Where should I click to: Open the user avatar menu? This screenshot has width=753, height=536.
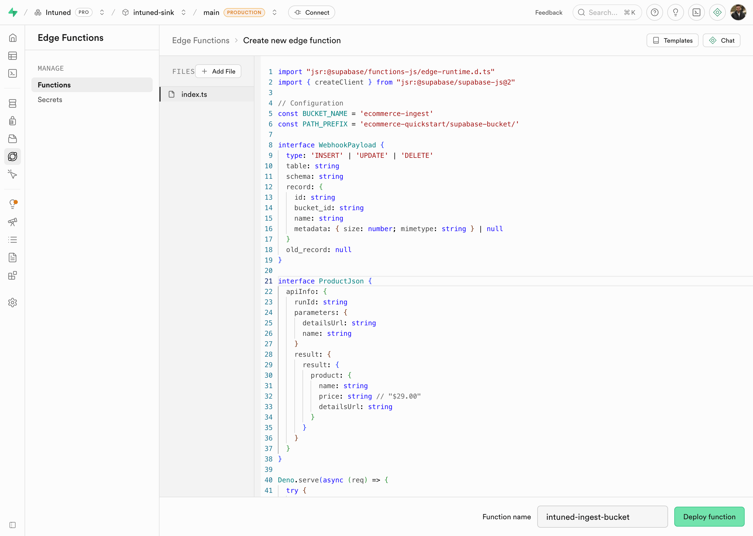738,13
